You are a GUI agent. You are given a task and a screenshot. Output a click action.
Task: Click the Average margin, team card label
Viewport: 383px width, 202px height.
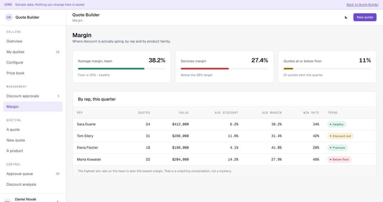[95, 61]
